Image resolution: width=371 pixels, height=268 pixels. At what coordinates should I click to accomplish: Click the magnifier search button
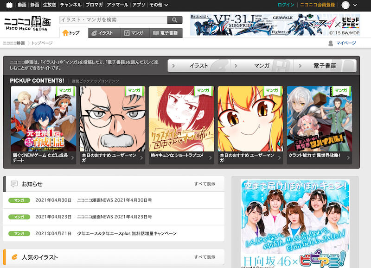(175, 20)
